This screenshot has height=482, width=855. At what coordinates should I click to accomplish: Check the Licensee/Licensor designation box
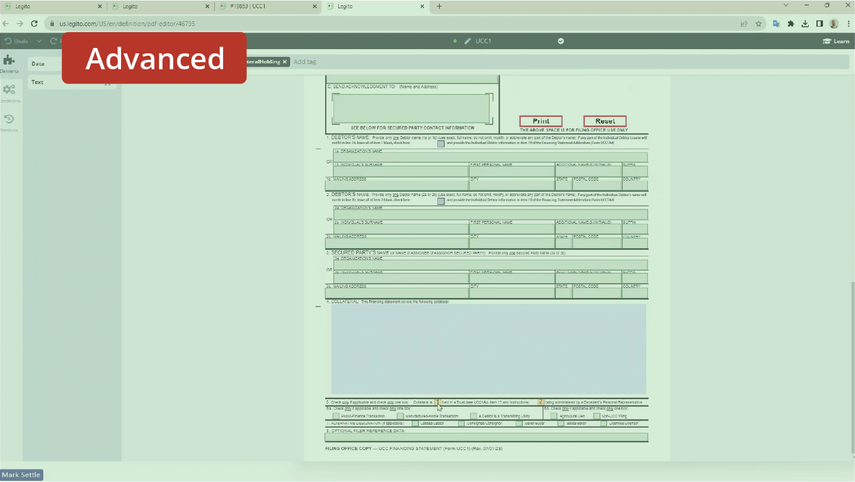[x=604, y=423]
